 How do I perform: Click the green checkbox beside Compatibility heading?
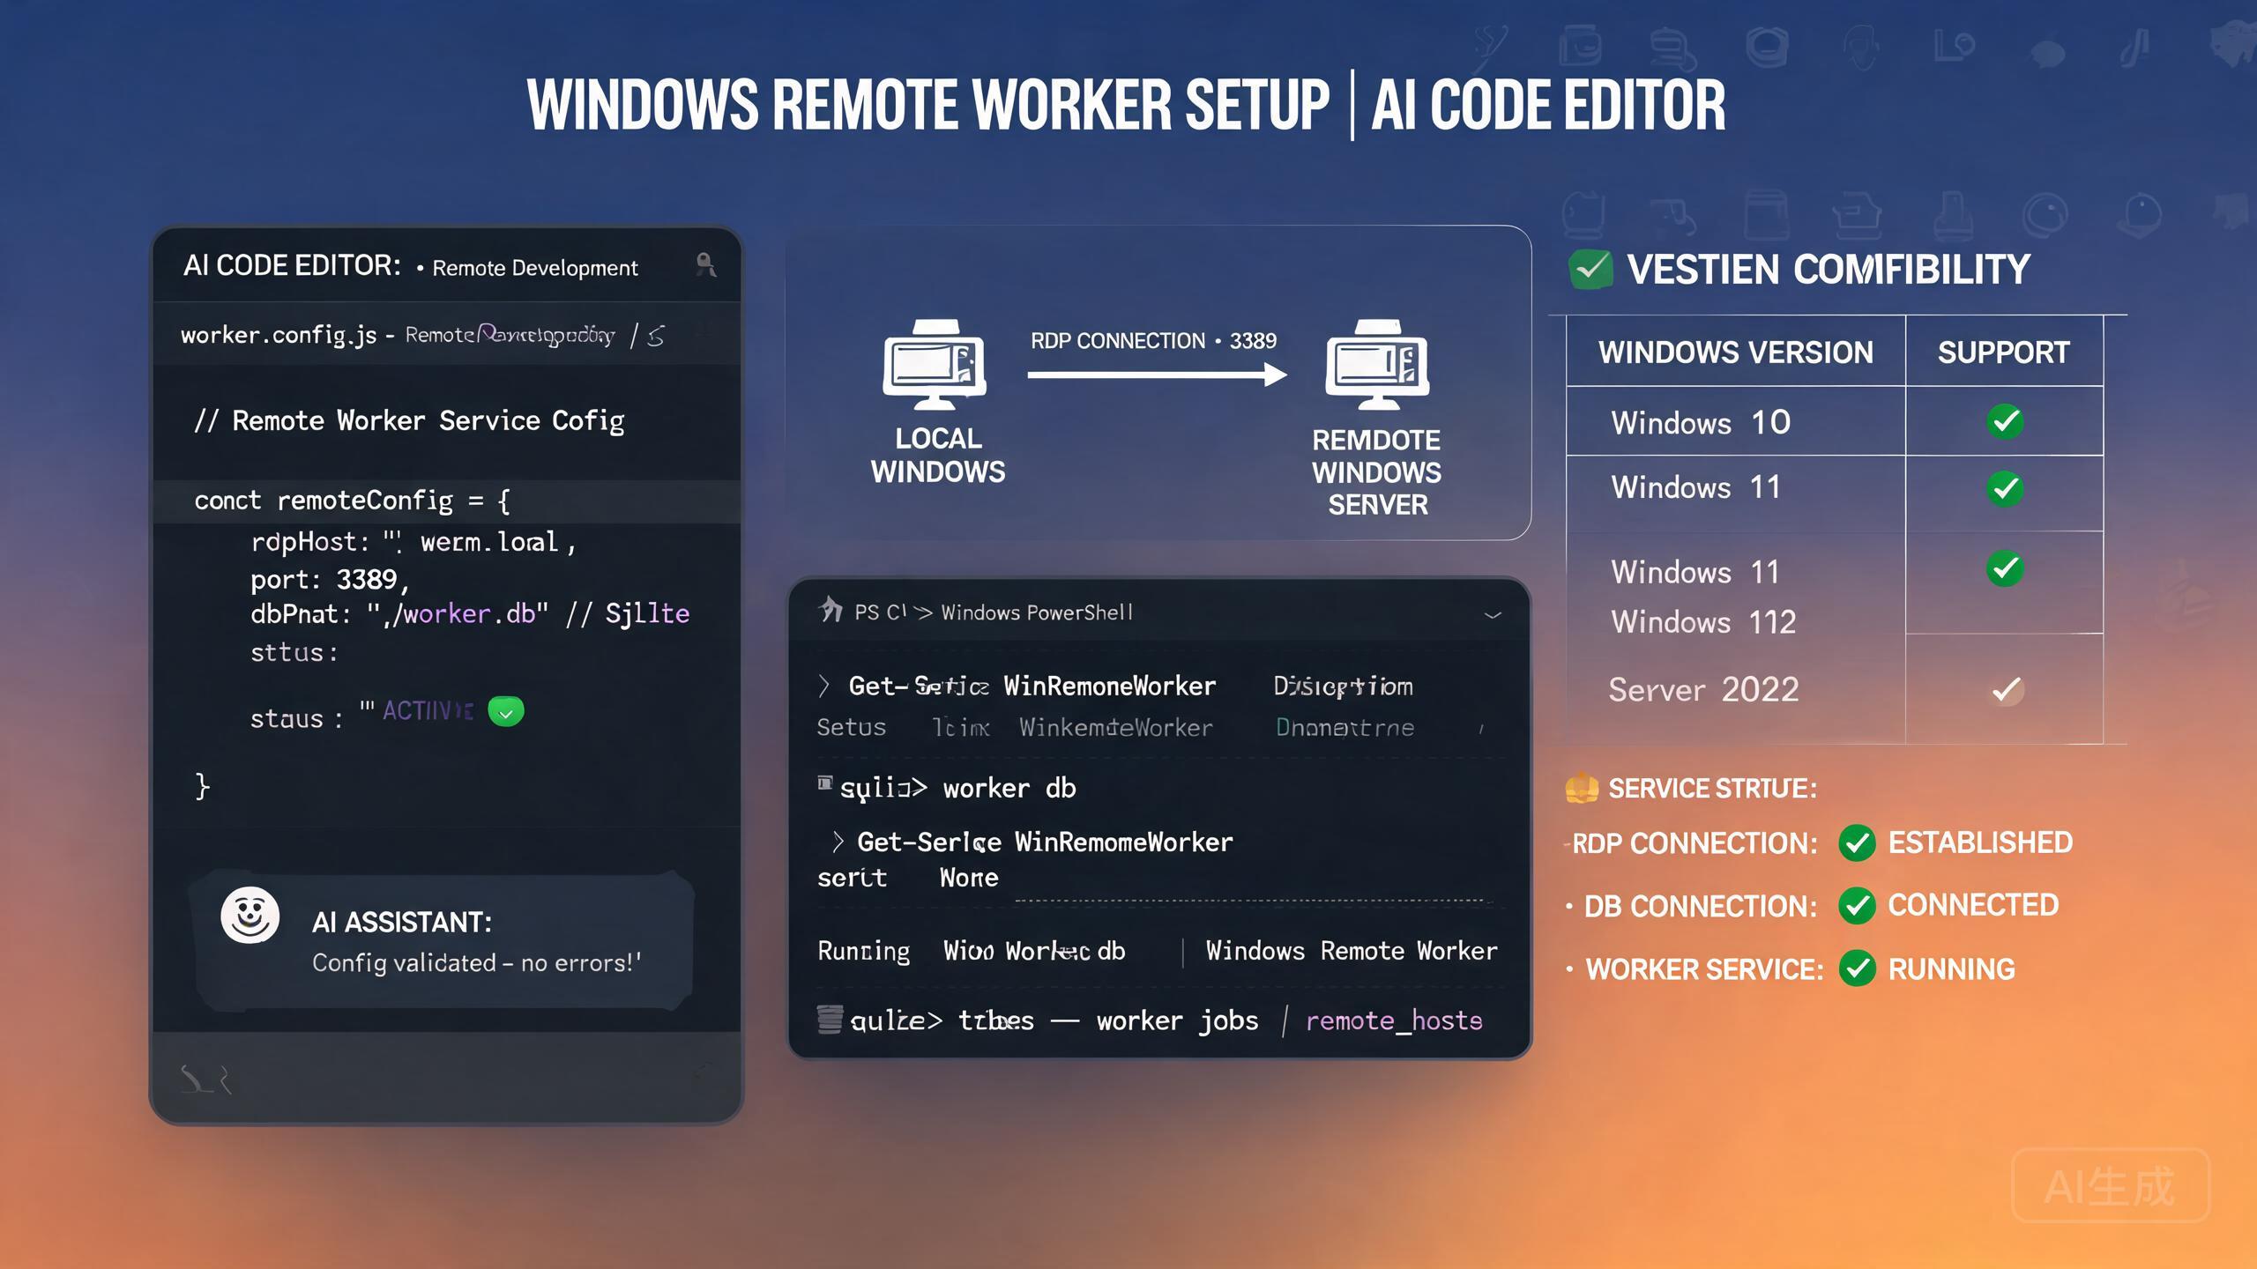(x=1591, y=270)
